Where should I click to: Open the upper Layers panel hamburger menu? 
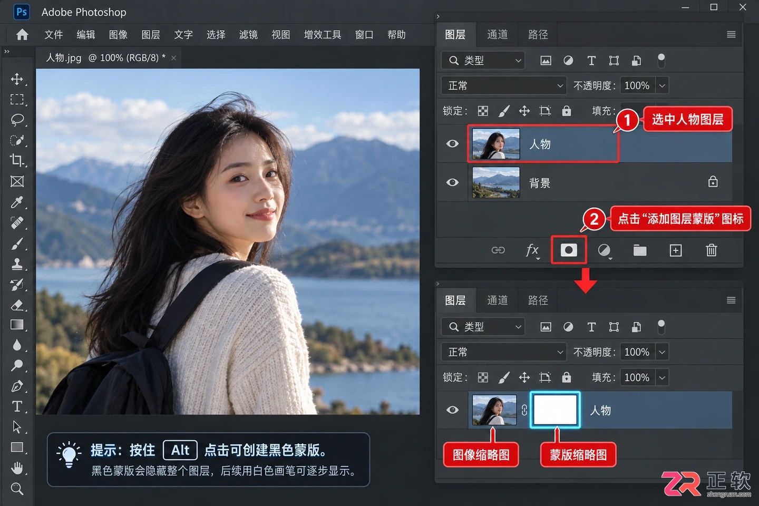tap(731, 34)
